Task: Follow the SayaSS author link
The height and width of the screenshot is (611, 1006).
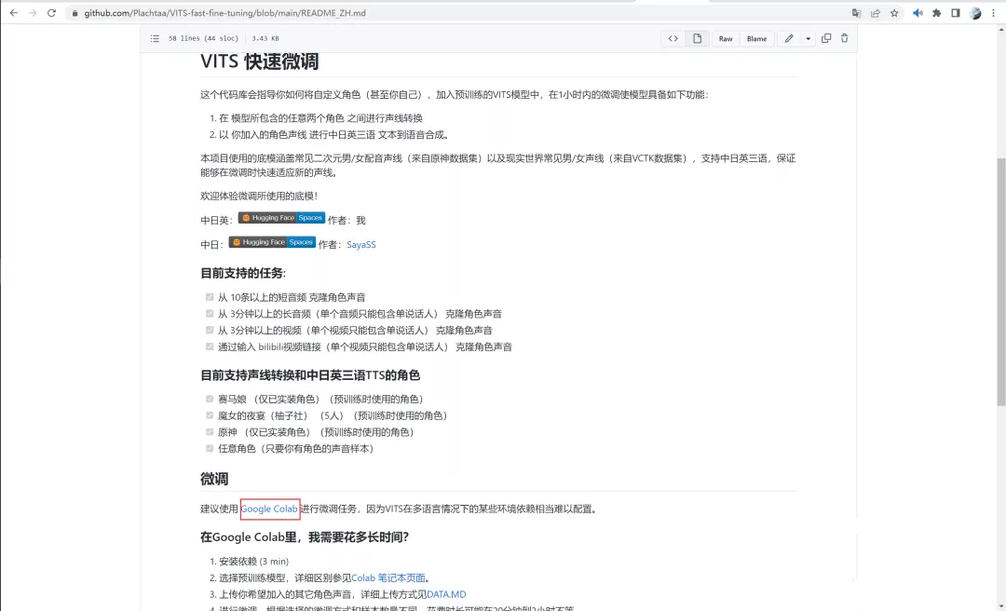Action: tap(360, 244)
